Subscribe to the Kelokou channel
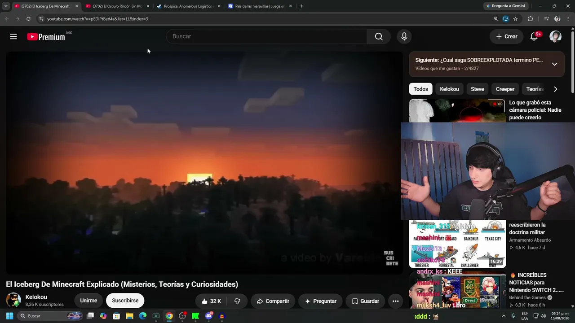The image size is (575, 323). click(125, 301)
